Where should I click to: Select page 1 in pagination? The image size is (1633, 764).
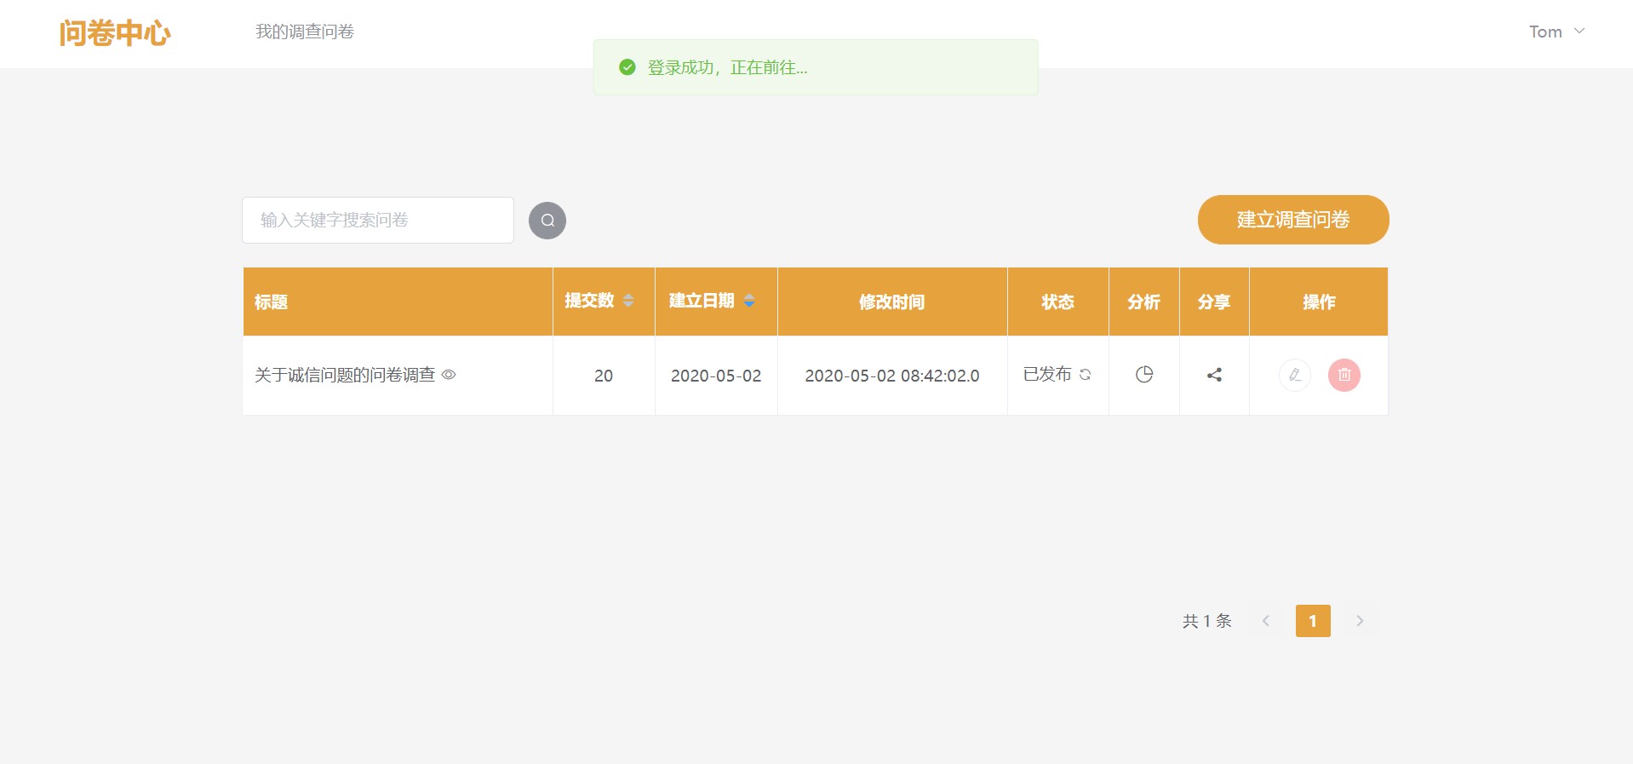(x=1313, y=621)
